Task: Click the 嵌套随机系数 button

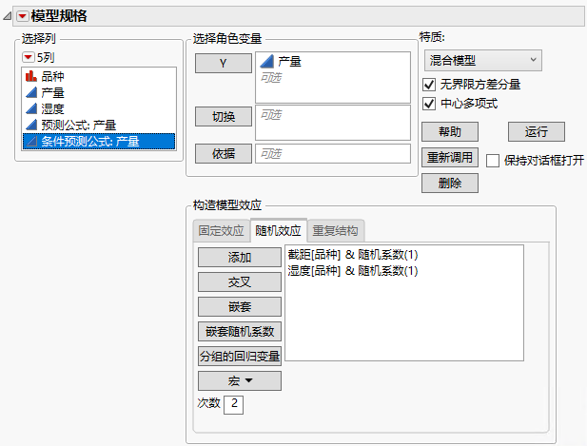Action: pos(240,331)
